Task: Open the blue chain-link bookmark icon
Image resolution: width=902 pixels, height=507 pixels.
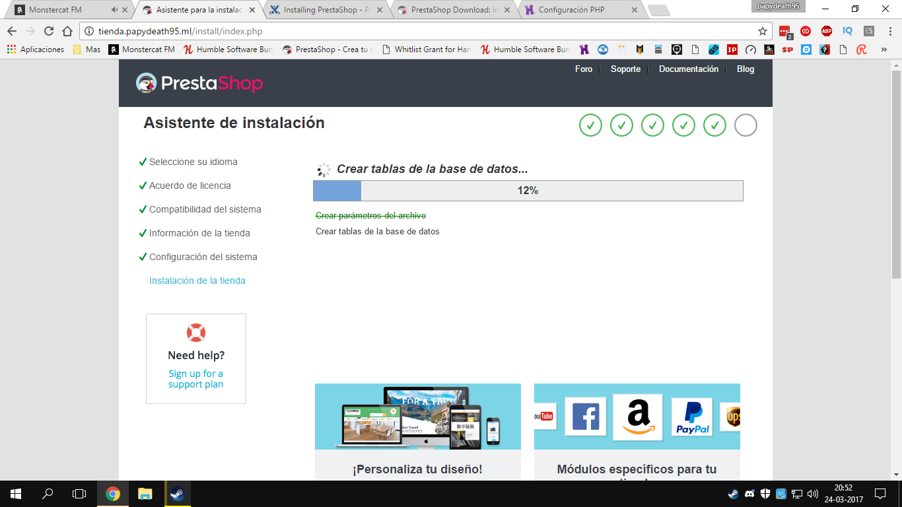Action: (x=714, y=50)
